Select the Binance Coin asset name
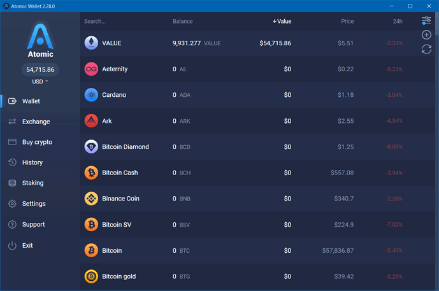439x291 pixels. click(x=120, y=199)
